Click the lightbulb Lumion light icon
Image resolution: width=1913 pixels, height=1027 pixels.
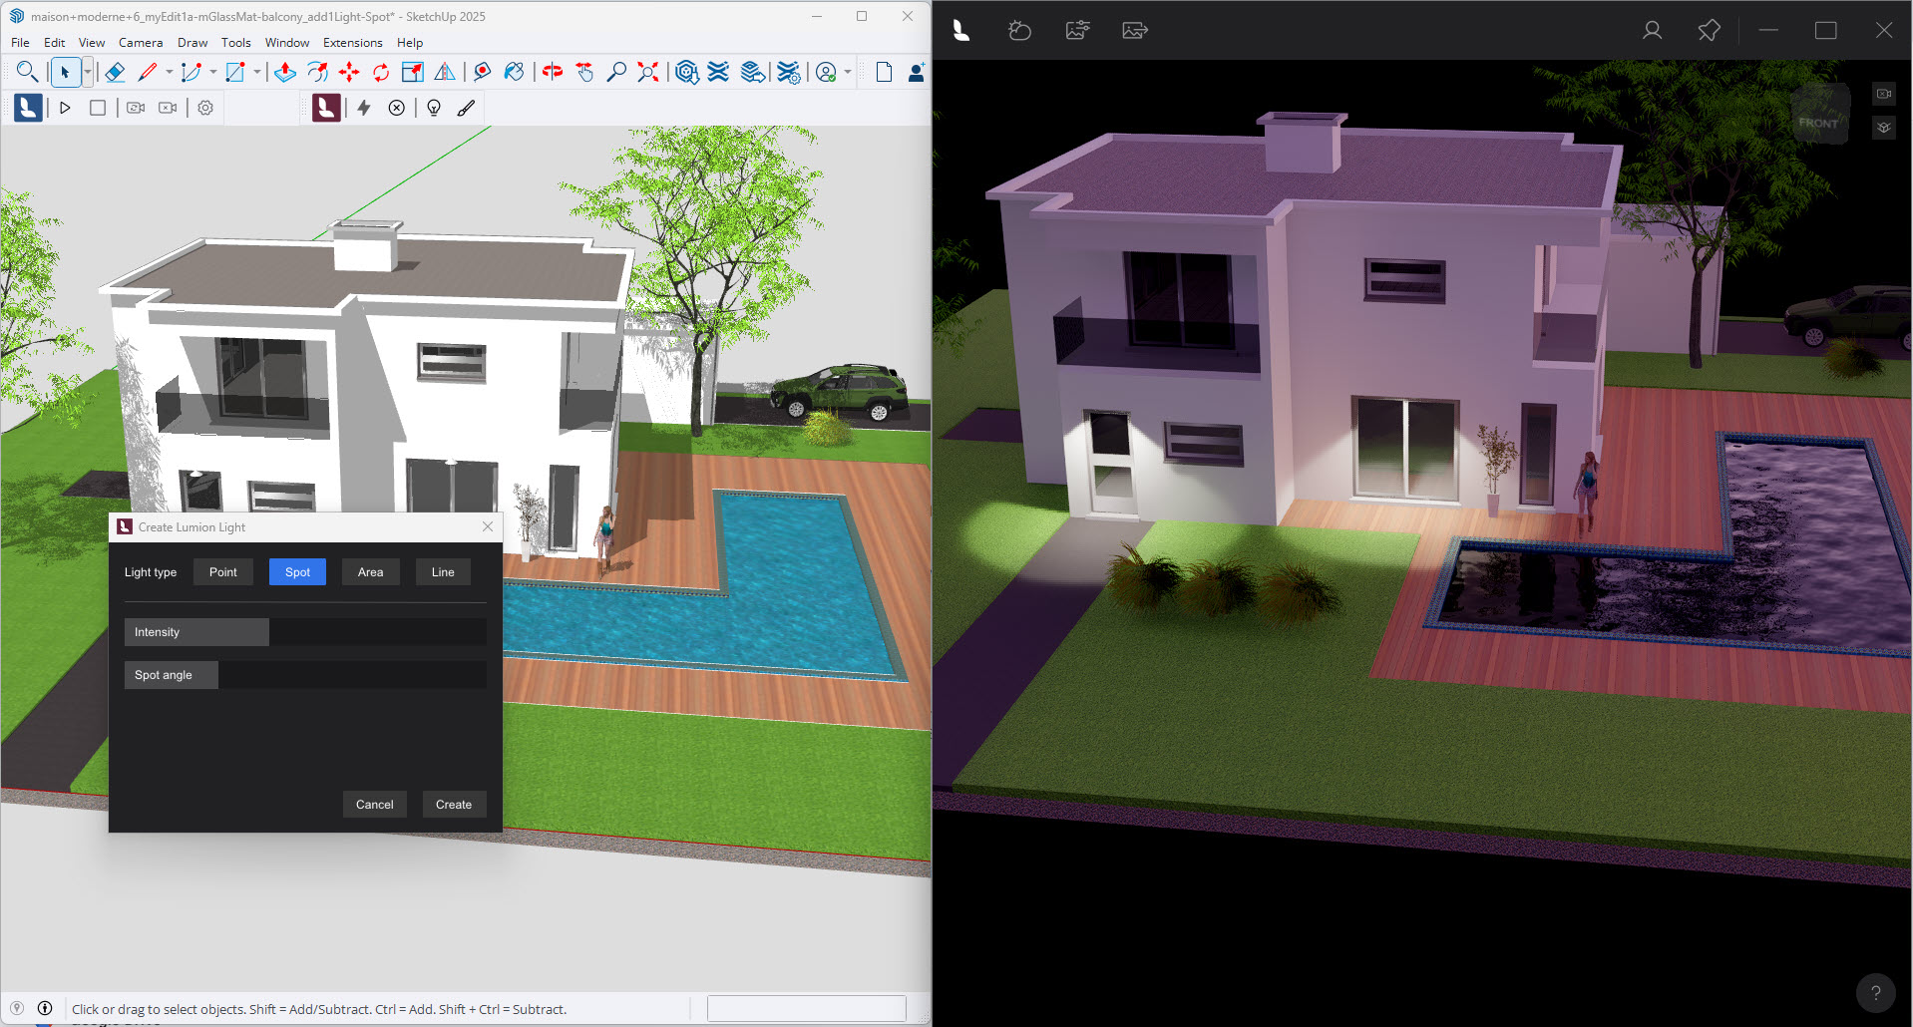click(x=434, y=108)
